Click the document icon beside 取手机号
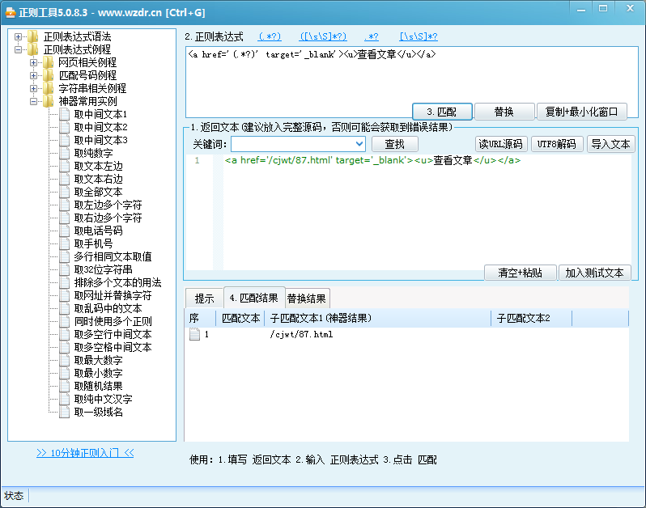The image size is (646, 508). pyautogui.click(x=64, y=243)
